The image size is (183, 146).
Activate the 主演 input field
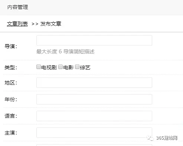click(x=94, y=133)
